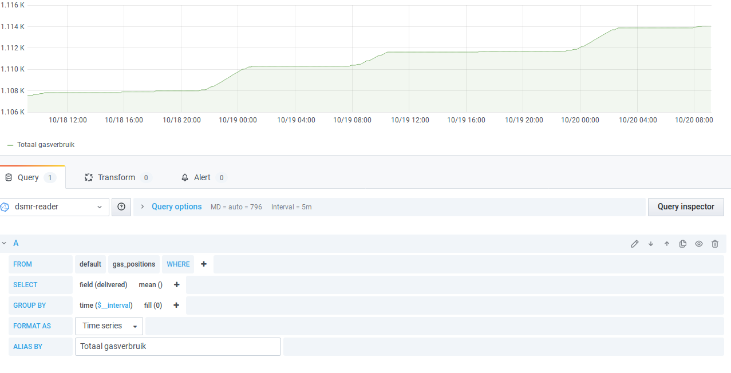Click the InfluxDB datasource logo icon
Image resolution: width=731 pixels, height=373 pixels.
6,207
